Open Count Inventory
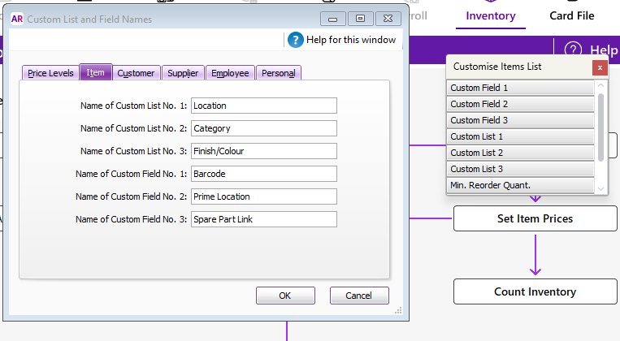 coord(535,291)
